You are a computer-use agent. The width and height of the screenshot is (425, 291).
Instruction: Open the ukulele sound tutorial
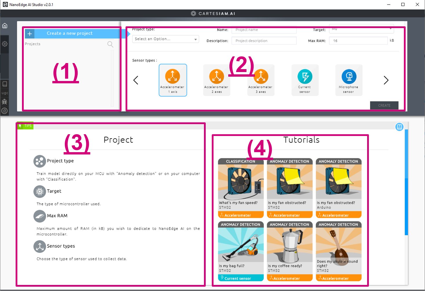(x=338, y=251)
